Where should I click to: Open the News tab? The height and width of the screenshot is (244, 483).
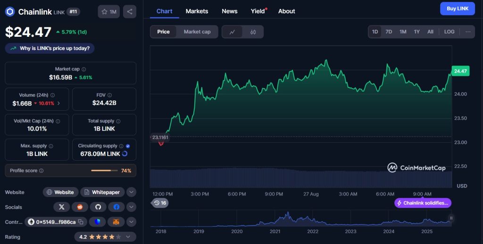[229, 11]
